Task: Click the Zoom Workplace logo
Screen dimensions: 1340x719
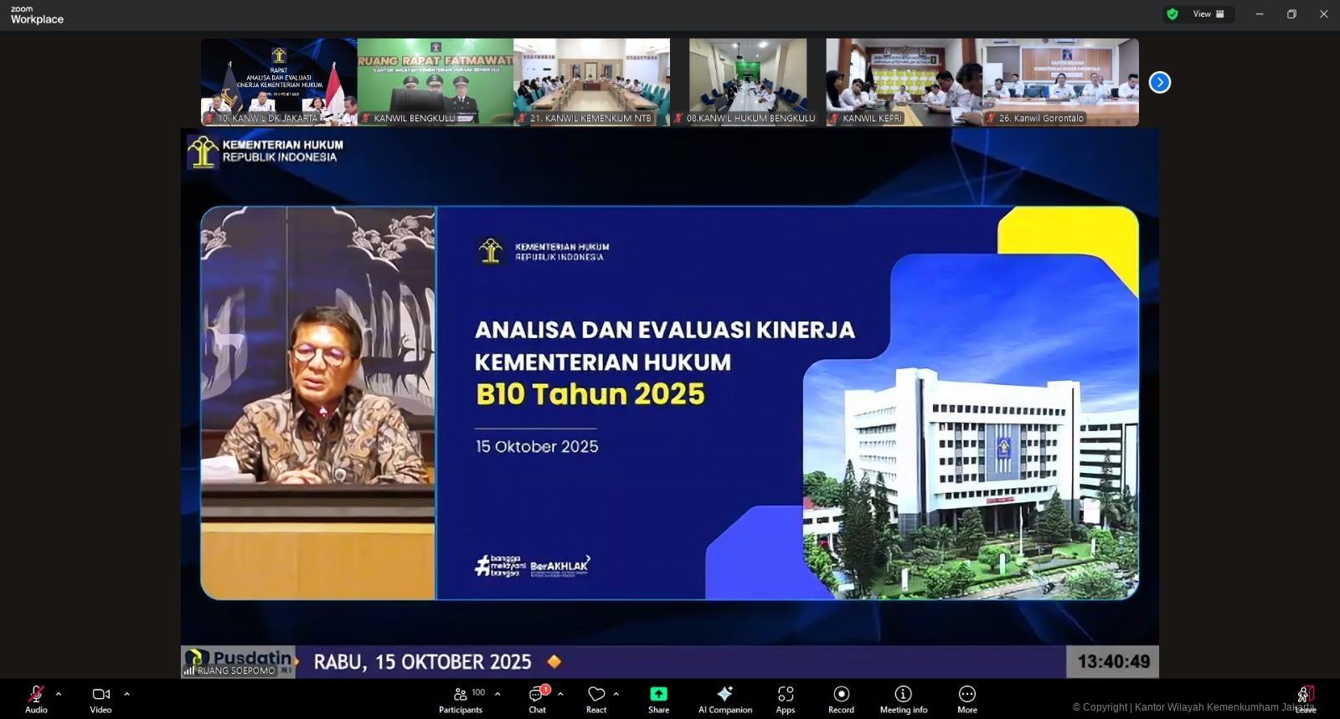Action: click(x=37, y=15)
